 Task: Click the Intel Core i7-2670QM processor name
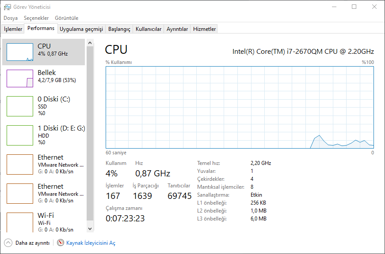click(303, 52)
